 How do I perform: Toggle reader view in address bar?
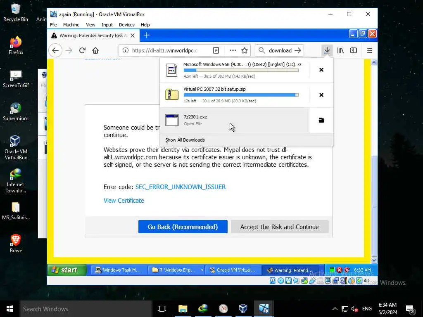pos(216,50)
